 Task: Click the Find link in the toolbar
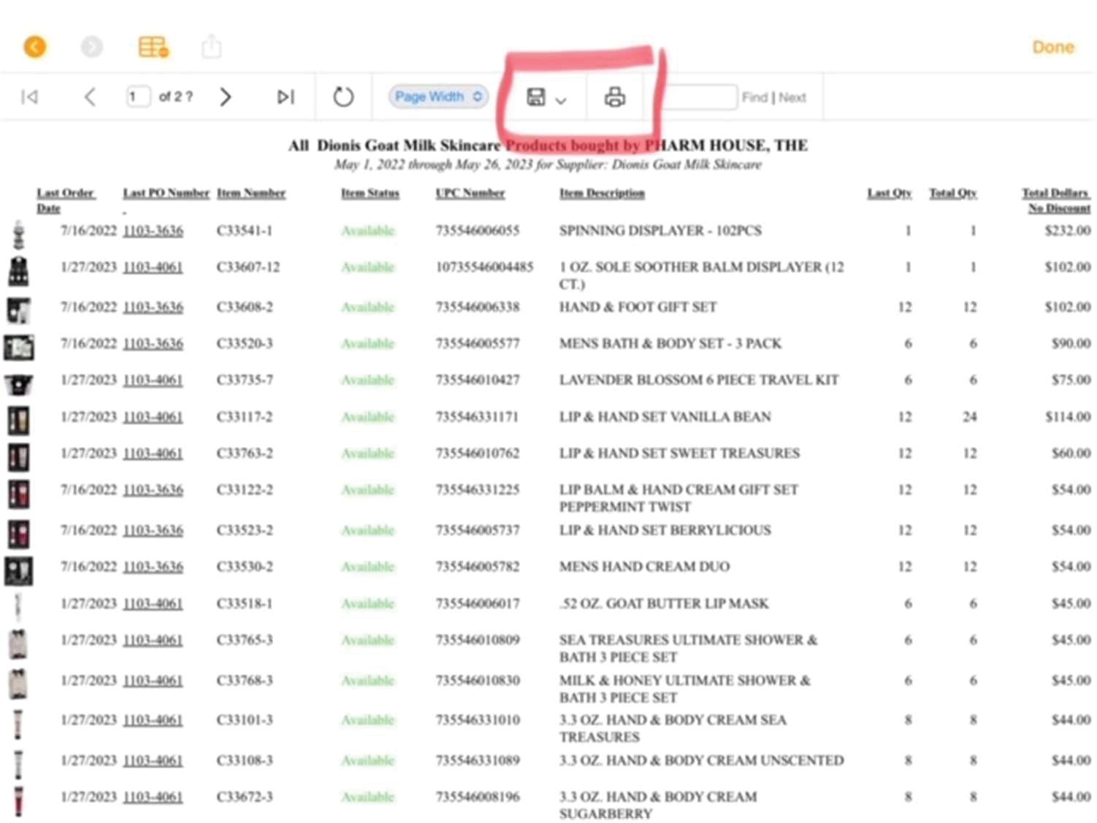tap(754, 97)
